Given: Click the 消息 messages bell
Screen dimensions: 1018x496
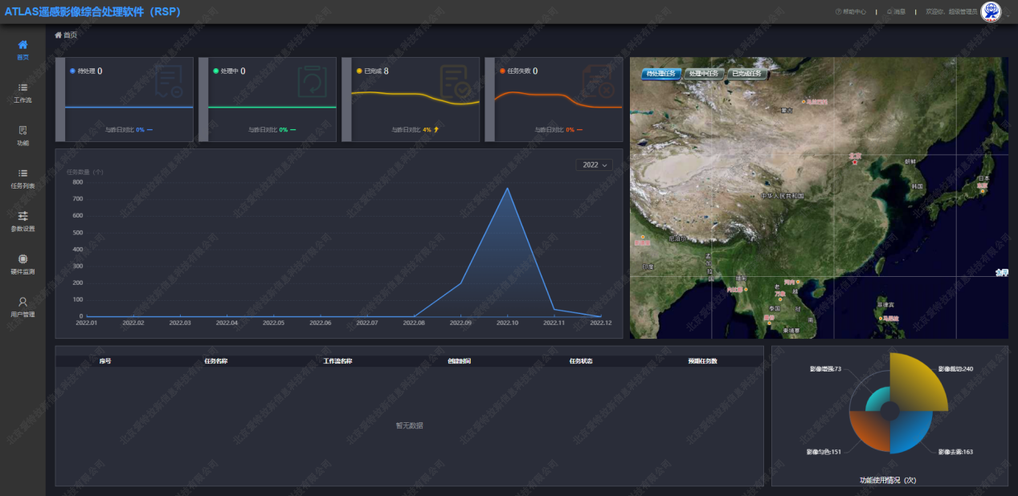Looking at the screenshot, I should coord(895,12).
